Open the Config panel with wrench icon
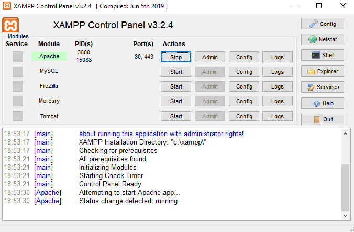This screenshot has width=354, height=232. point(323,24)
